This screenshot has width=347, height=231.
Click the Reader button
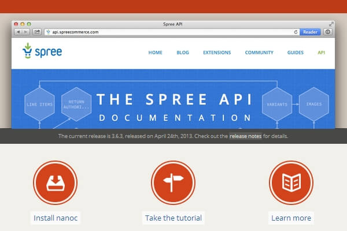[310, 32]
